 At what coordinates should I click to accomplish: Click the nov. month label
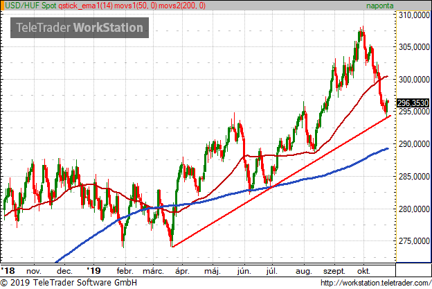[34, 272]
